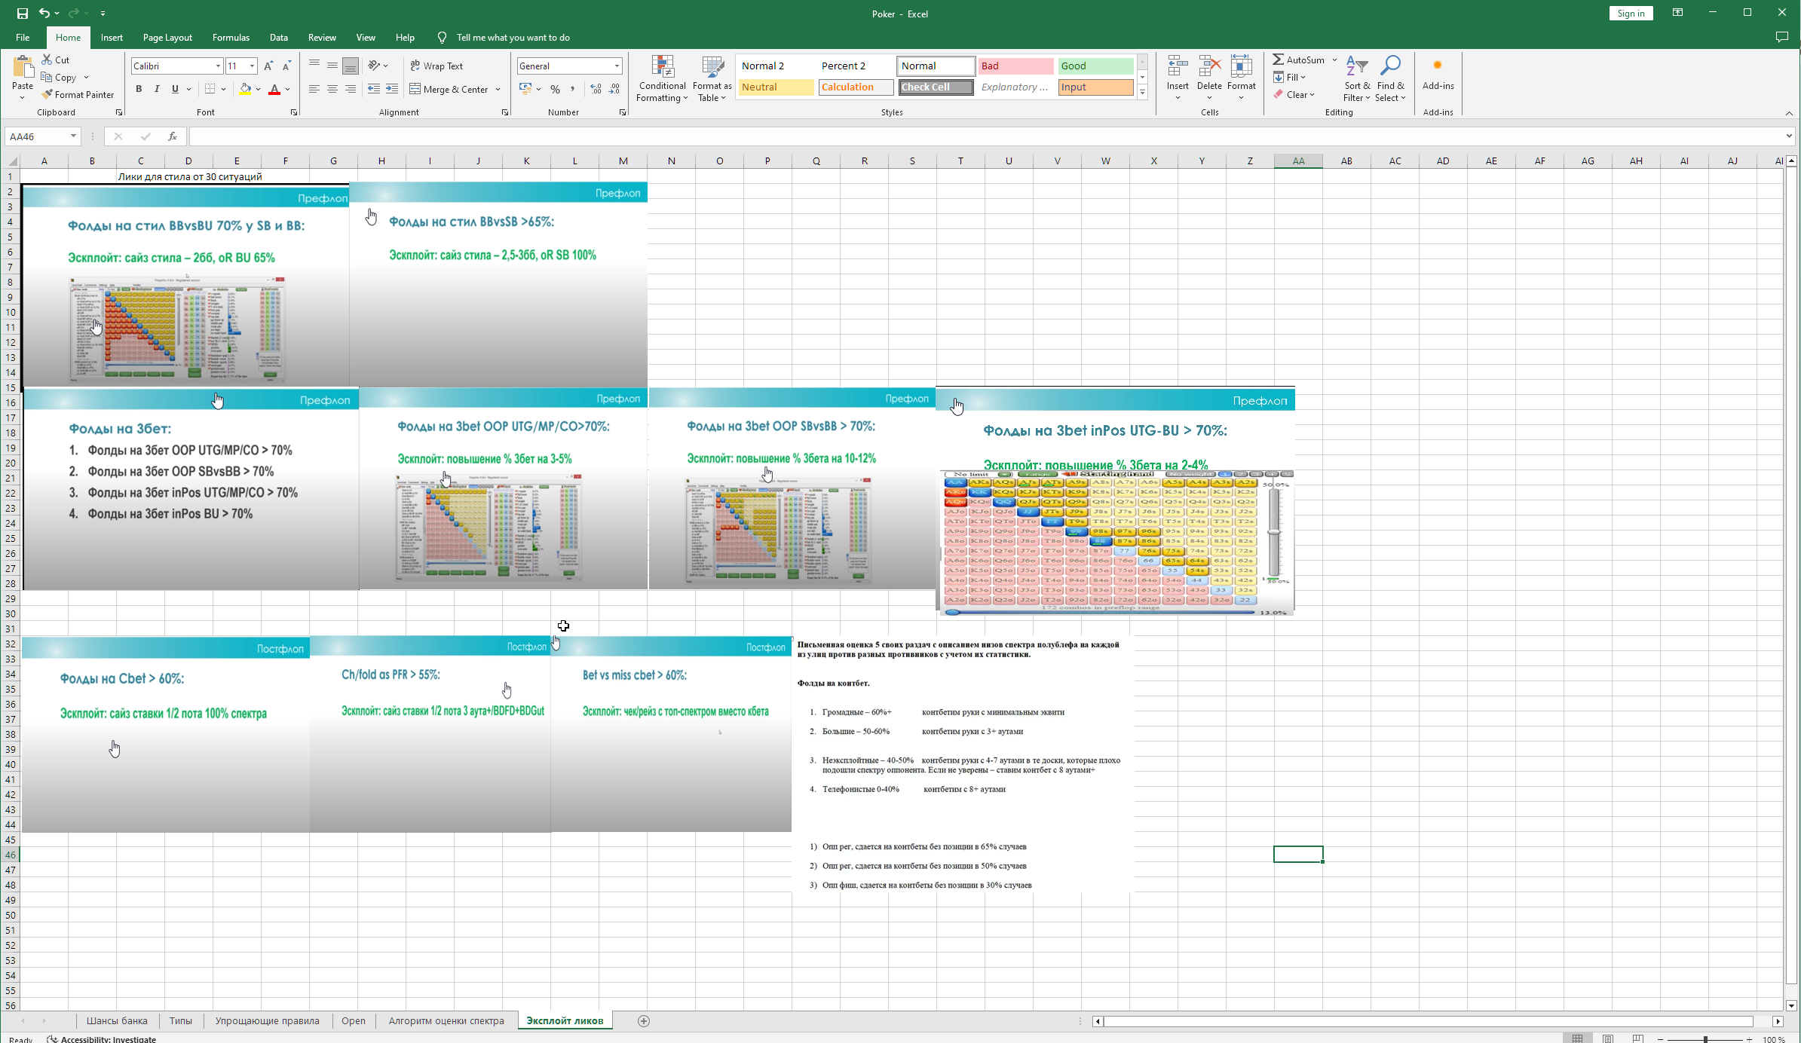Click the Sign in button
This screenshot has width=1801, height=1043.
[x=1631, y=13]
